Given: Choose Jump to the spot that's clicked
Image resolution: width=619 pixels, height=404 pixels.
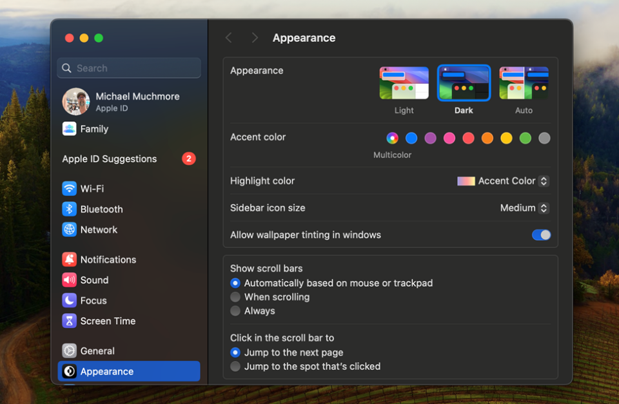Looking at the screenshot, I should (235, 366).
